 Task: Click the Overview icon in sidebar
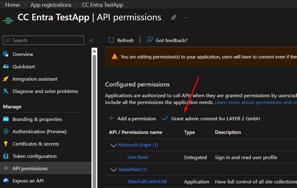(6, 54)
